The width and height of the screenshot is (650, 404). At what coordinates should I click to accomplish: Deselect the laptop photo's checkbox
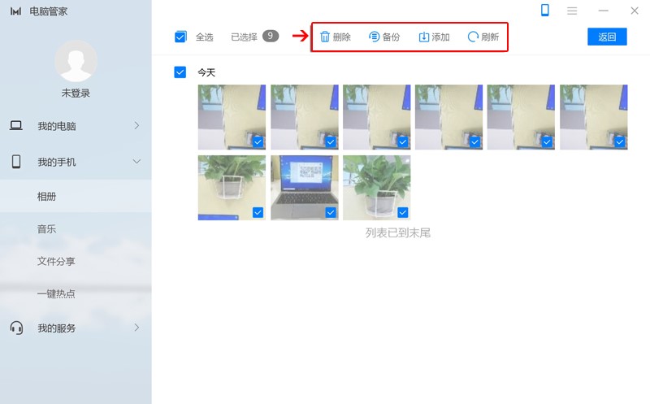coord(331,212)
